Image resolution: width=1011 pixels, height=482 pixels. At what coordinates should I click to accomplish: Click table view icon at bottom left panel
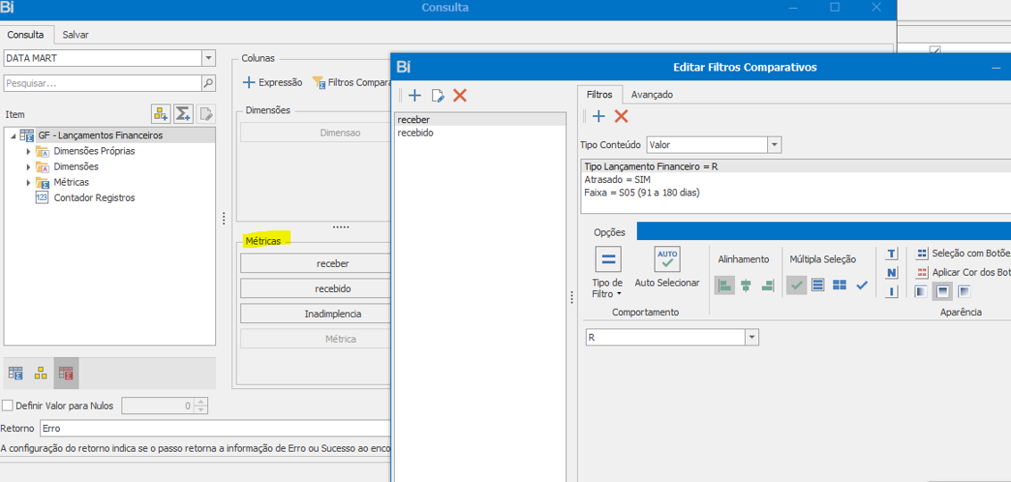coord(17,373)
